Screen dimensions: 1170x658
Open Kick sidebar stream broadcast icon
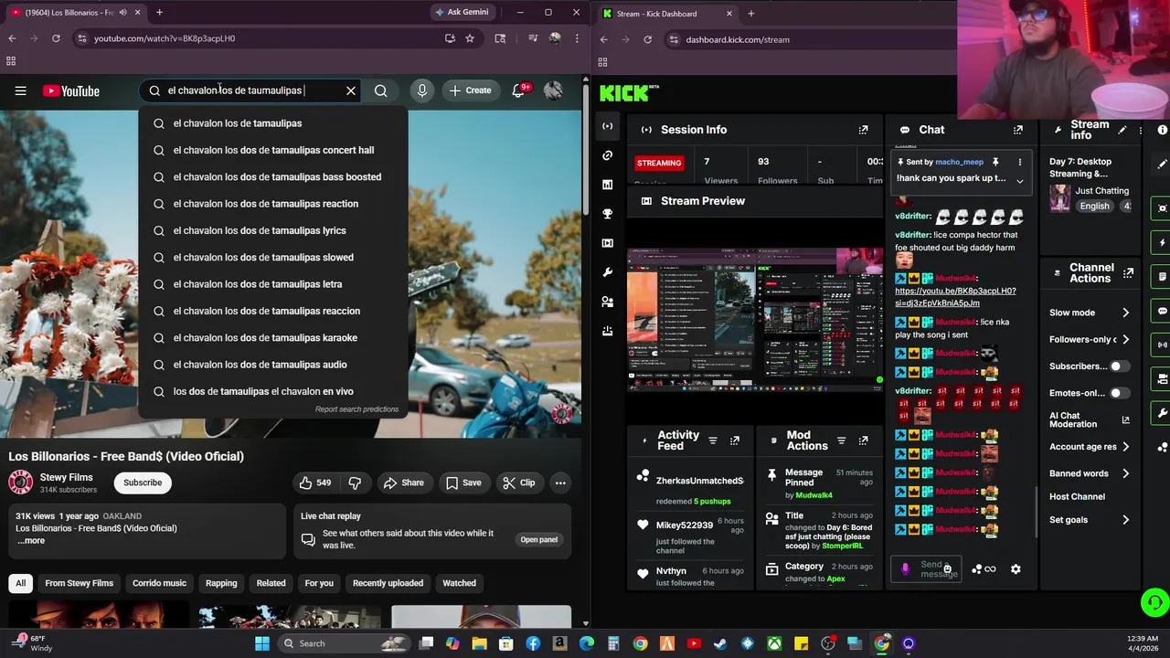(x=607, y=126)
